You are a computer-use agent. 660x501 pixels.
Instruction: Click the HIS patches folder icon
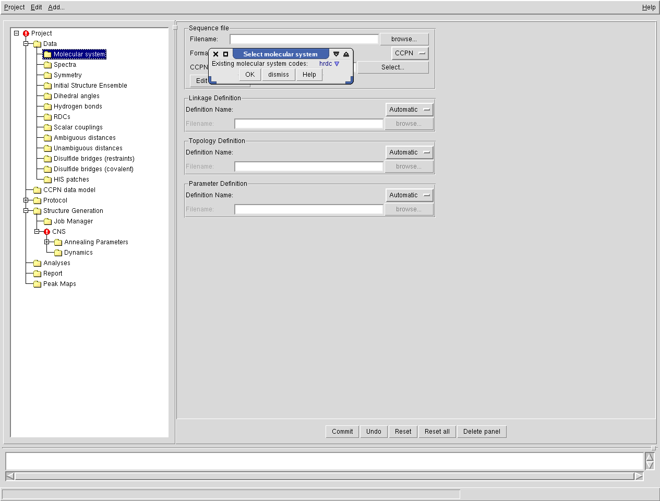point(47,180)
